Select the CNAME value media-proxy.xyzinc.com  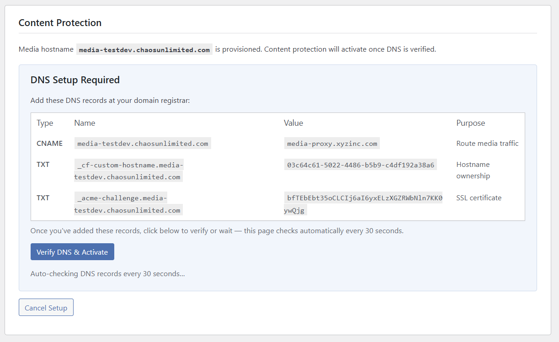point(332,143)
